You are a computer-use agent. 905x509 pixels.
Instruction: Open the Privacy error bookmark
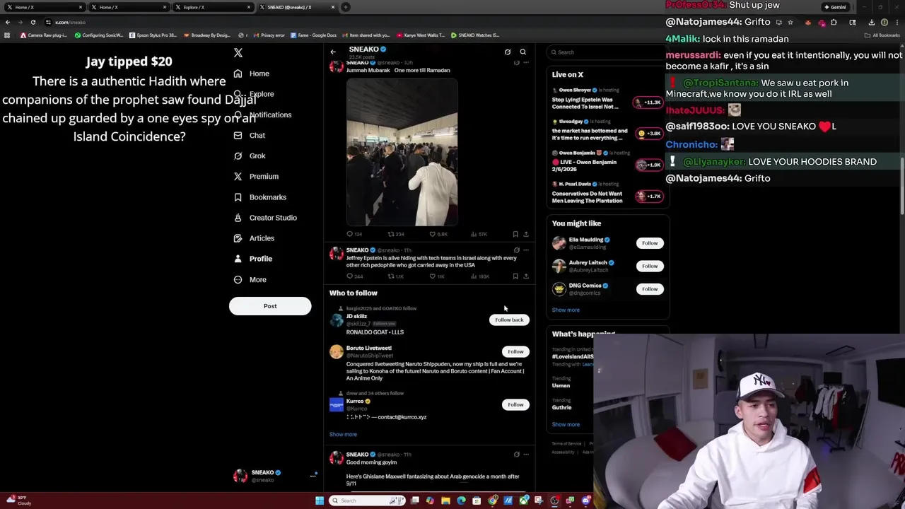pos(269,35)
